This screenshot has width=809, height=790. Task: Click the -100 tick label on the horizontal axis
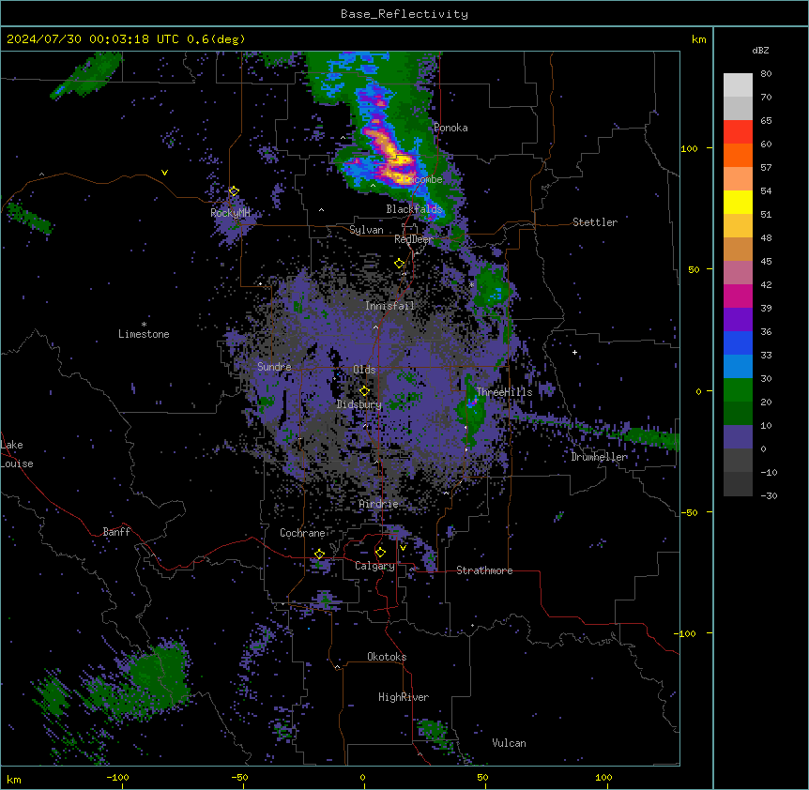[x=118, y=777]
